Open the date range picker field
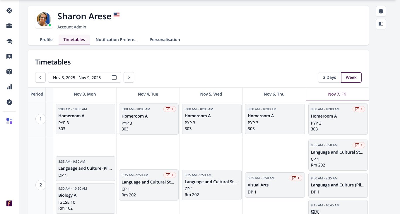 pos(85,77)
